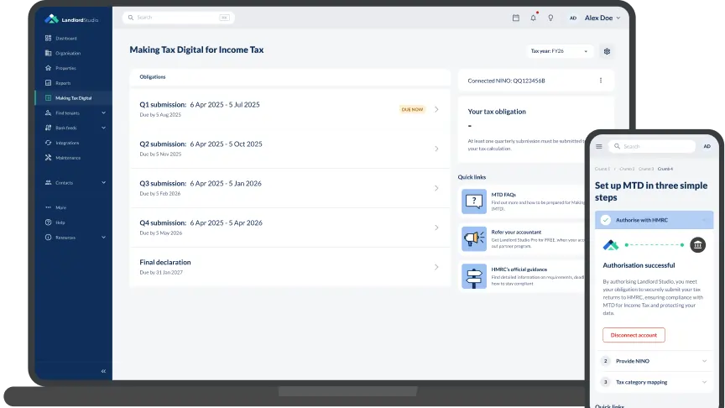
Task: Click HMRC's official guidance signpost icon
Action: [x=474, y=276]
